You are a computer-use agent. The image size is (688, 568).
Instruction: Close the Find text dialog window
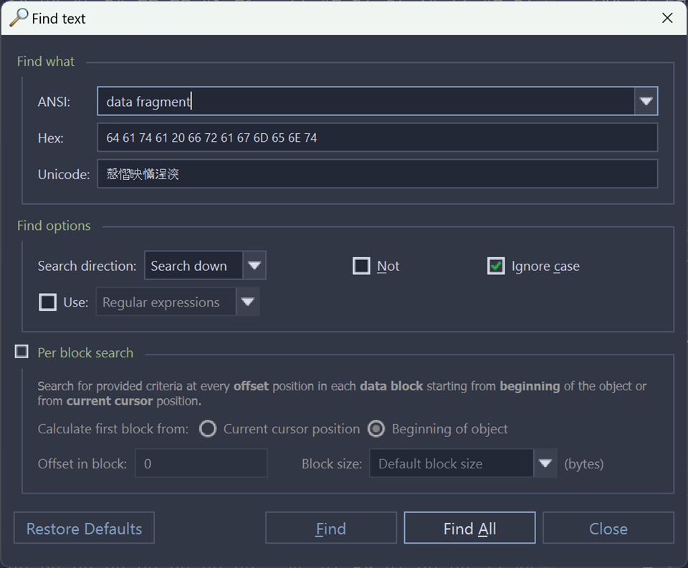667,18
